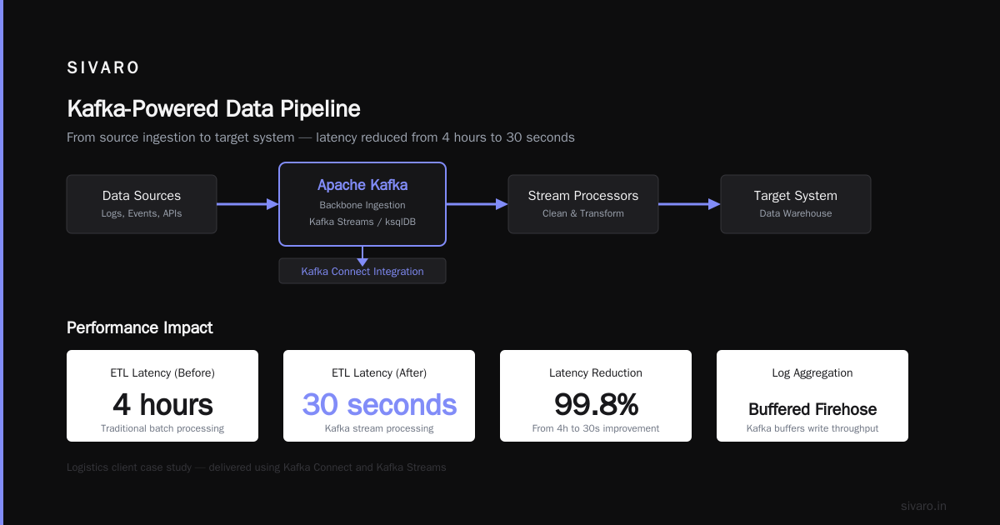1000x525 pixels.
Task: Click the Buffered Firehose text
Action: coord(812,409)
